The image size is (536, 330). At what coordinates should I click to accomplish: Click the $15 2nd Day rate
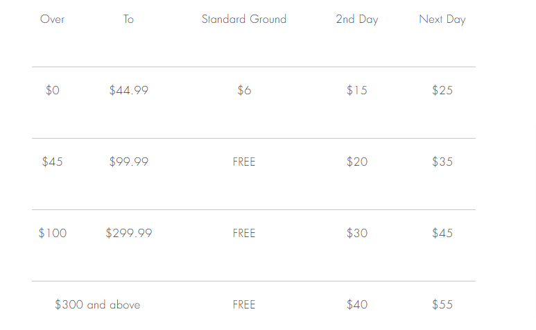(x=357, y=90)
